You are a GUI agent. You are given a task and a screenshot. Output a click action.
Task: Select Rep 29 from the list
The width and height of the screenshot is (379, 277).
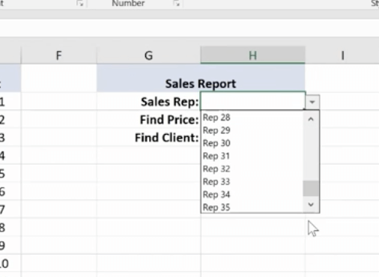[x=252, y=130]
